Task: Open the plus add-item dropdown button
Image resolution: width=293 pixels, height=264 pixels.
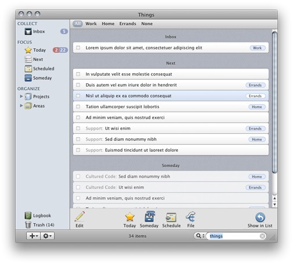Action: pos(34,236)
